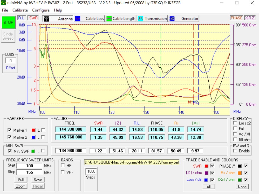
Task: Select the Cable Loss mode icon
Action: (78, 19)
